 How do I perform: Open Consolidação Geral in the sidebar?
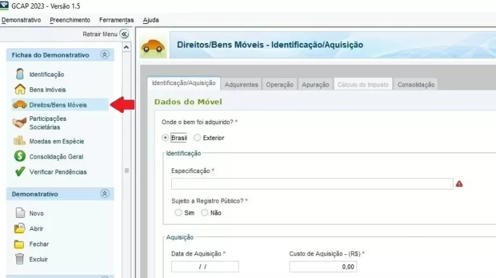coord(56,156)
